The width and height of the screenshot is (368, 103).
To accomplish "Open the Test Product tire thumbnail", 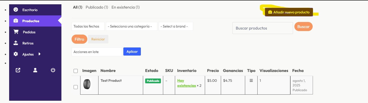I will tap(87, 84).
